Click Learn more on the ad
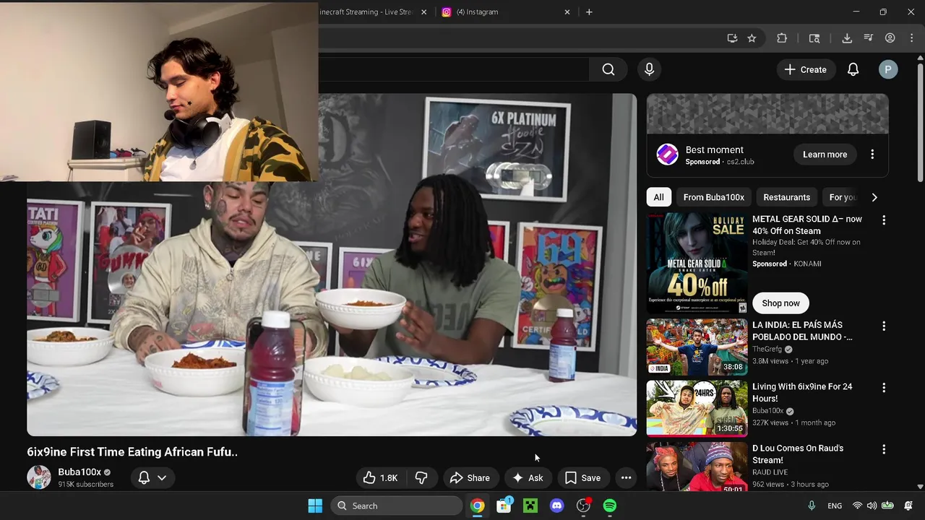925x520 pixels. (x=825, y=155)
